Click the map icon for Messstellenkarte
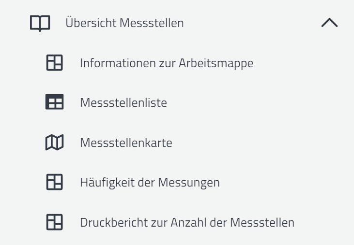Viewport: 354px width, 245px height. coord(50,143)
